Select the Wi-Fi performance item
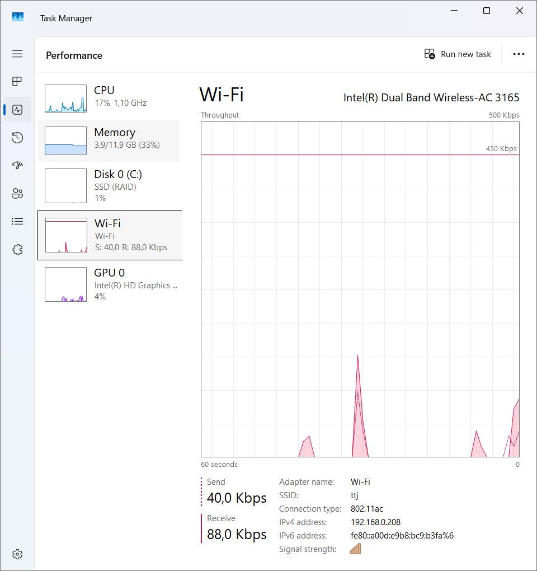This screenshot has width=537, height=571. pos(110,235)
